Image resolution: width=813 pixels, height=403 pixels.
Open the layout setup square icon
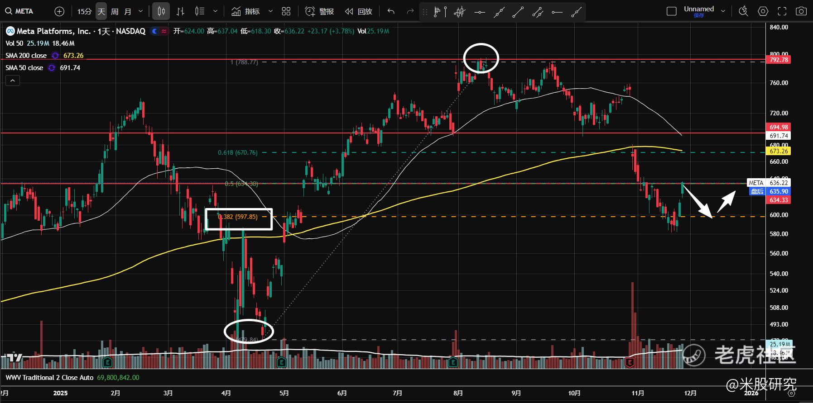pos(672,11)
